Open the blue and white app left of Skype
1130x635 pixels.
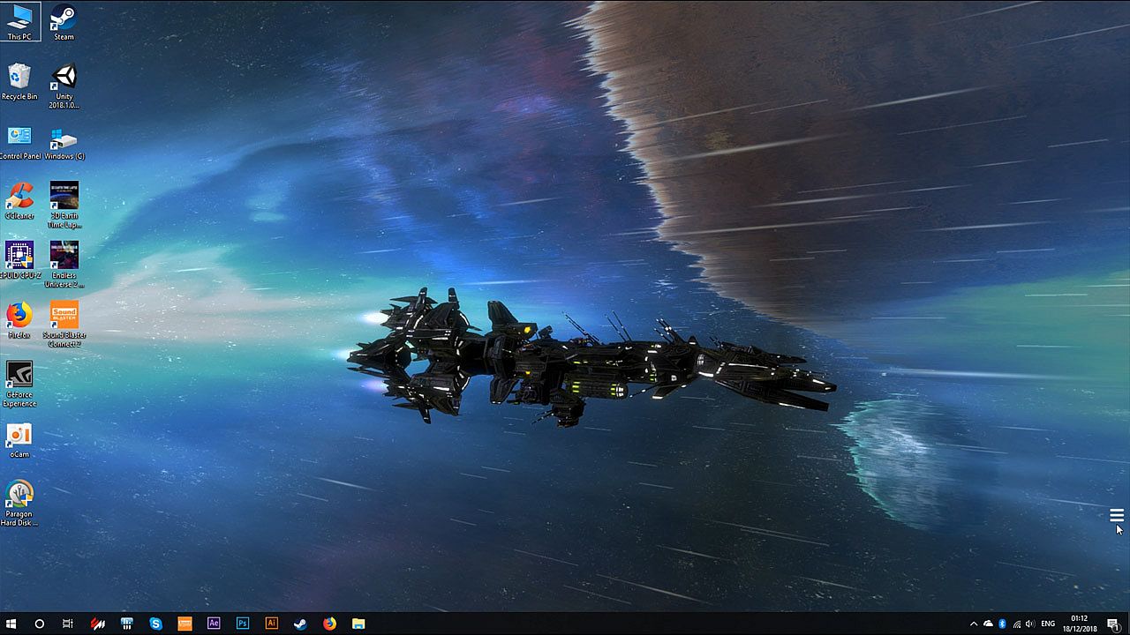(126, 624)
